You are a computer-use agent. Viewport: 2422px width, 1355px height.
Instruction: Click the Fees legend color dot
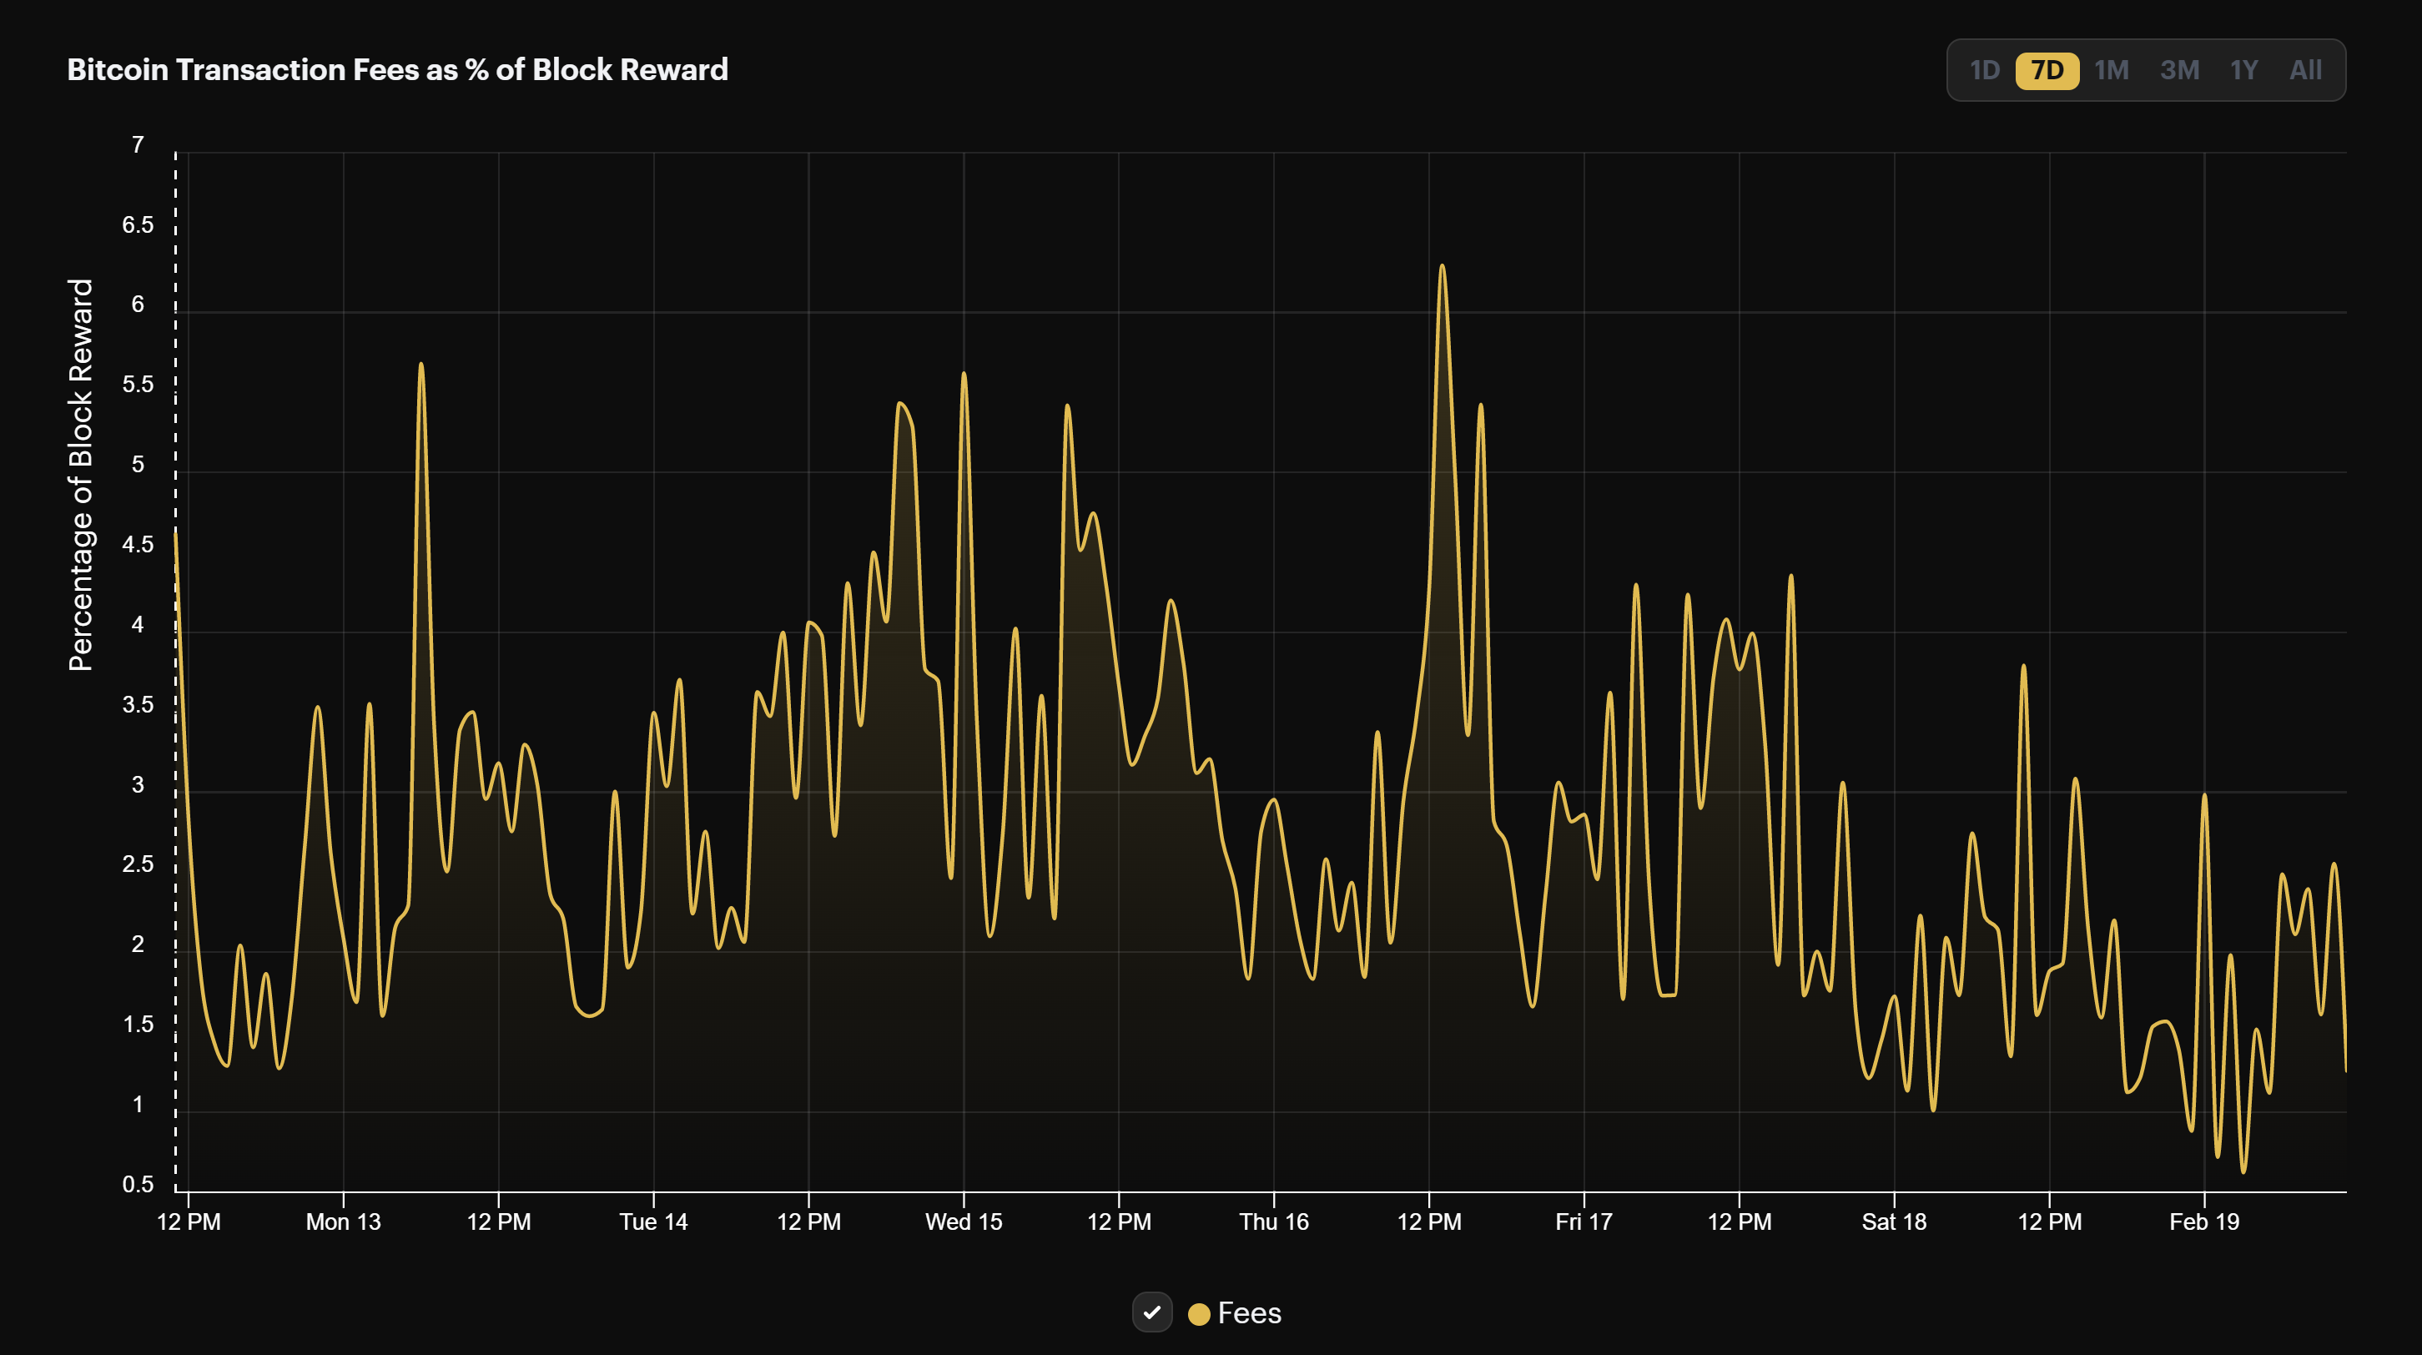(1199, 1313)
